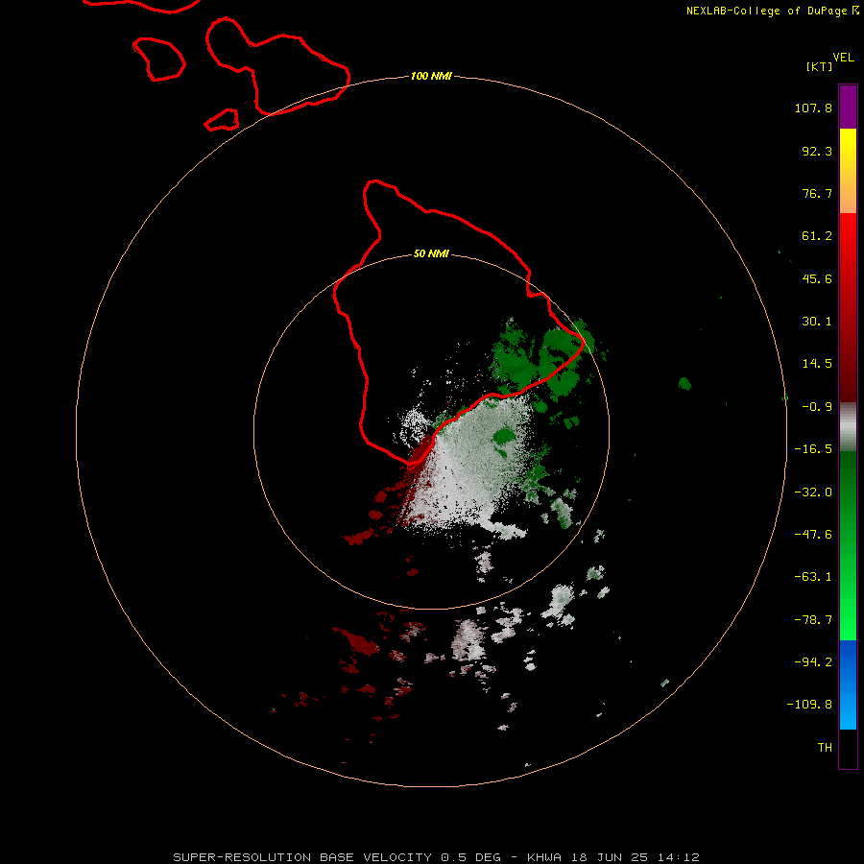Click the 14.5 legend value
This screenshot has width=864, height=864.
click(x=817, y=364)
